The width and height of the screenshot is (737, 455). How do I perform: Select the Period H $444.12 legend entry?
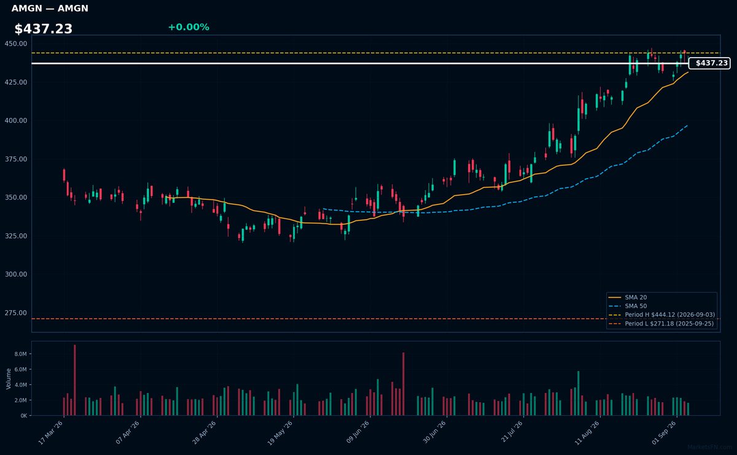pyautogui.click(x=662, y=314)
